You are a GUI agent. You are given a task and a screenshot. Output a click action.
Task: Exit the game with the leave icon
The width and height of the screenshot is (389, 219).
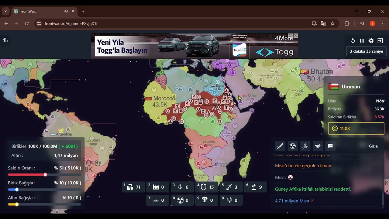[x=380, y=40]
